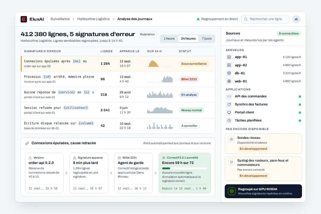The width and height of the screenshot is (321, 214).
Task: Select the 1 heure time range
Action: (169, 39)
